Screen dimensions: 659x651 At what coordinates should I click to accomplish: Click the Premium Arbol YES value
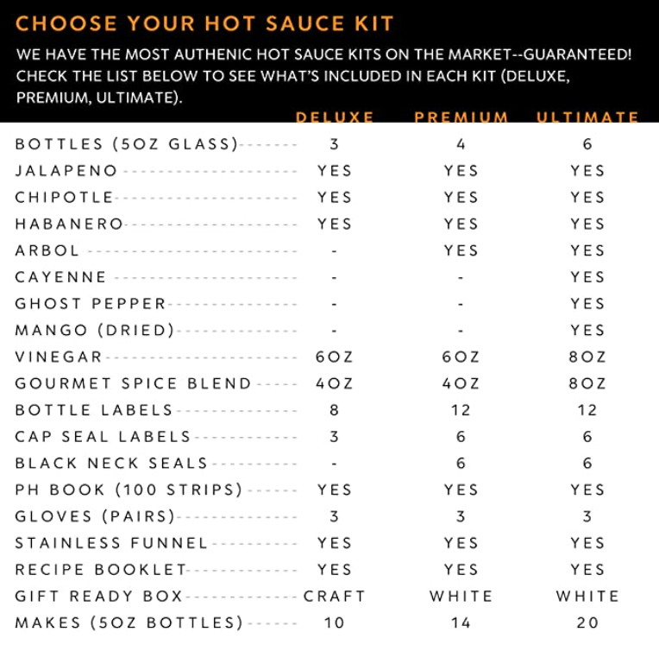(461, 250)
